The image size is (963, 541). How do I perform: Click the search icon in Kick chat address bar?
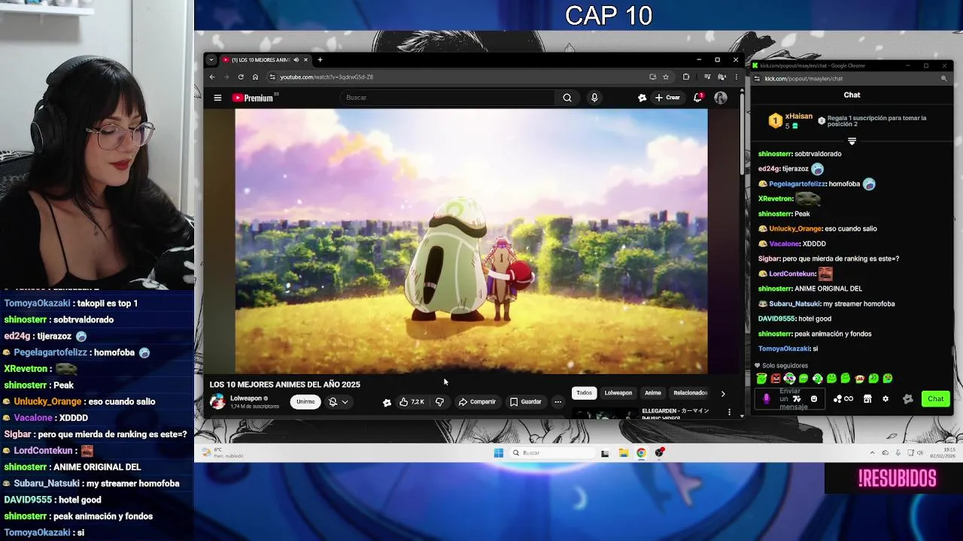(x=943, y=78)
